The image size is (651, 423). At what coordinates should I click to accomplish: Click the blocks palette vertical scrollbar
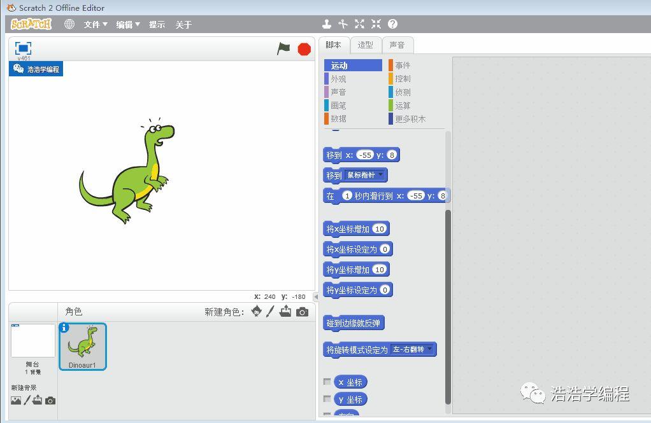pos(448,305)
